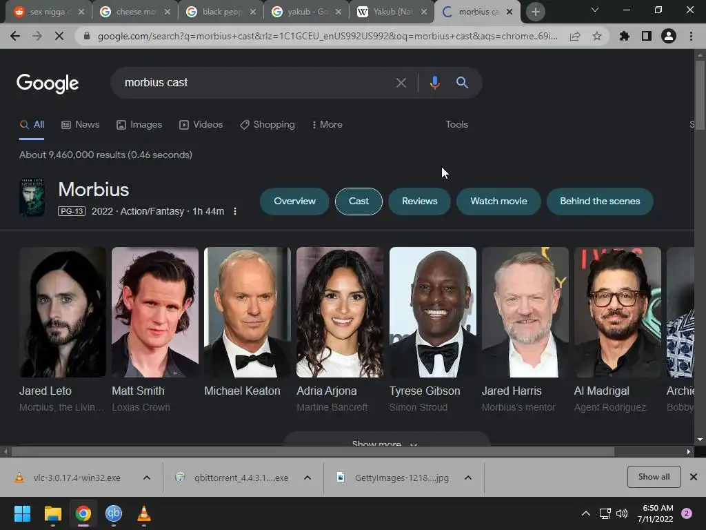This screenshot has height=530, width=706.
Task: Select the Cast chip
Action: coord(359,202)
